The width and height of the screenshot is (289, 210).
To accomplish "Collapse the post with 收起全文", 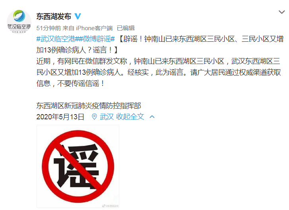I will [130, 117].
